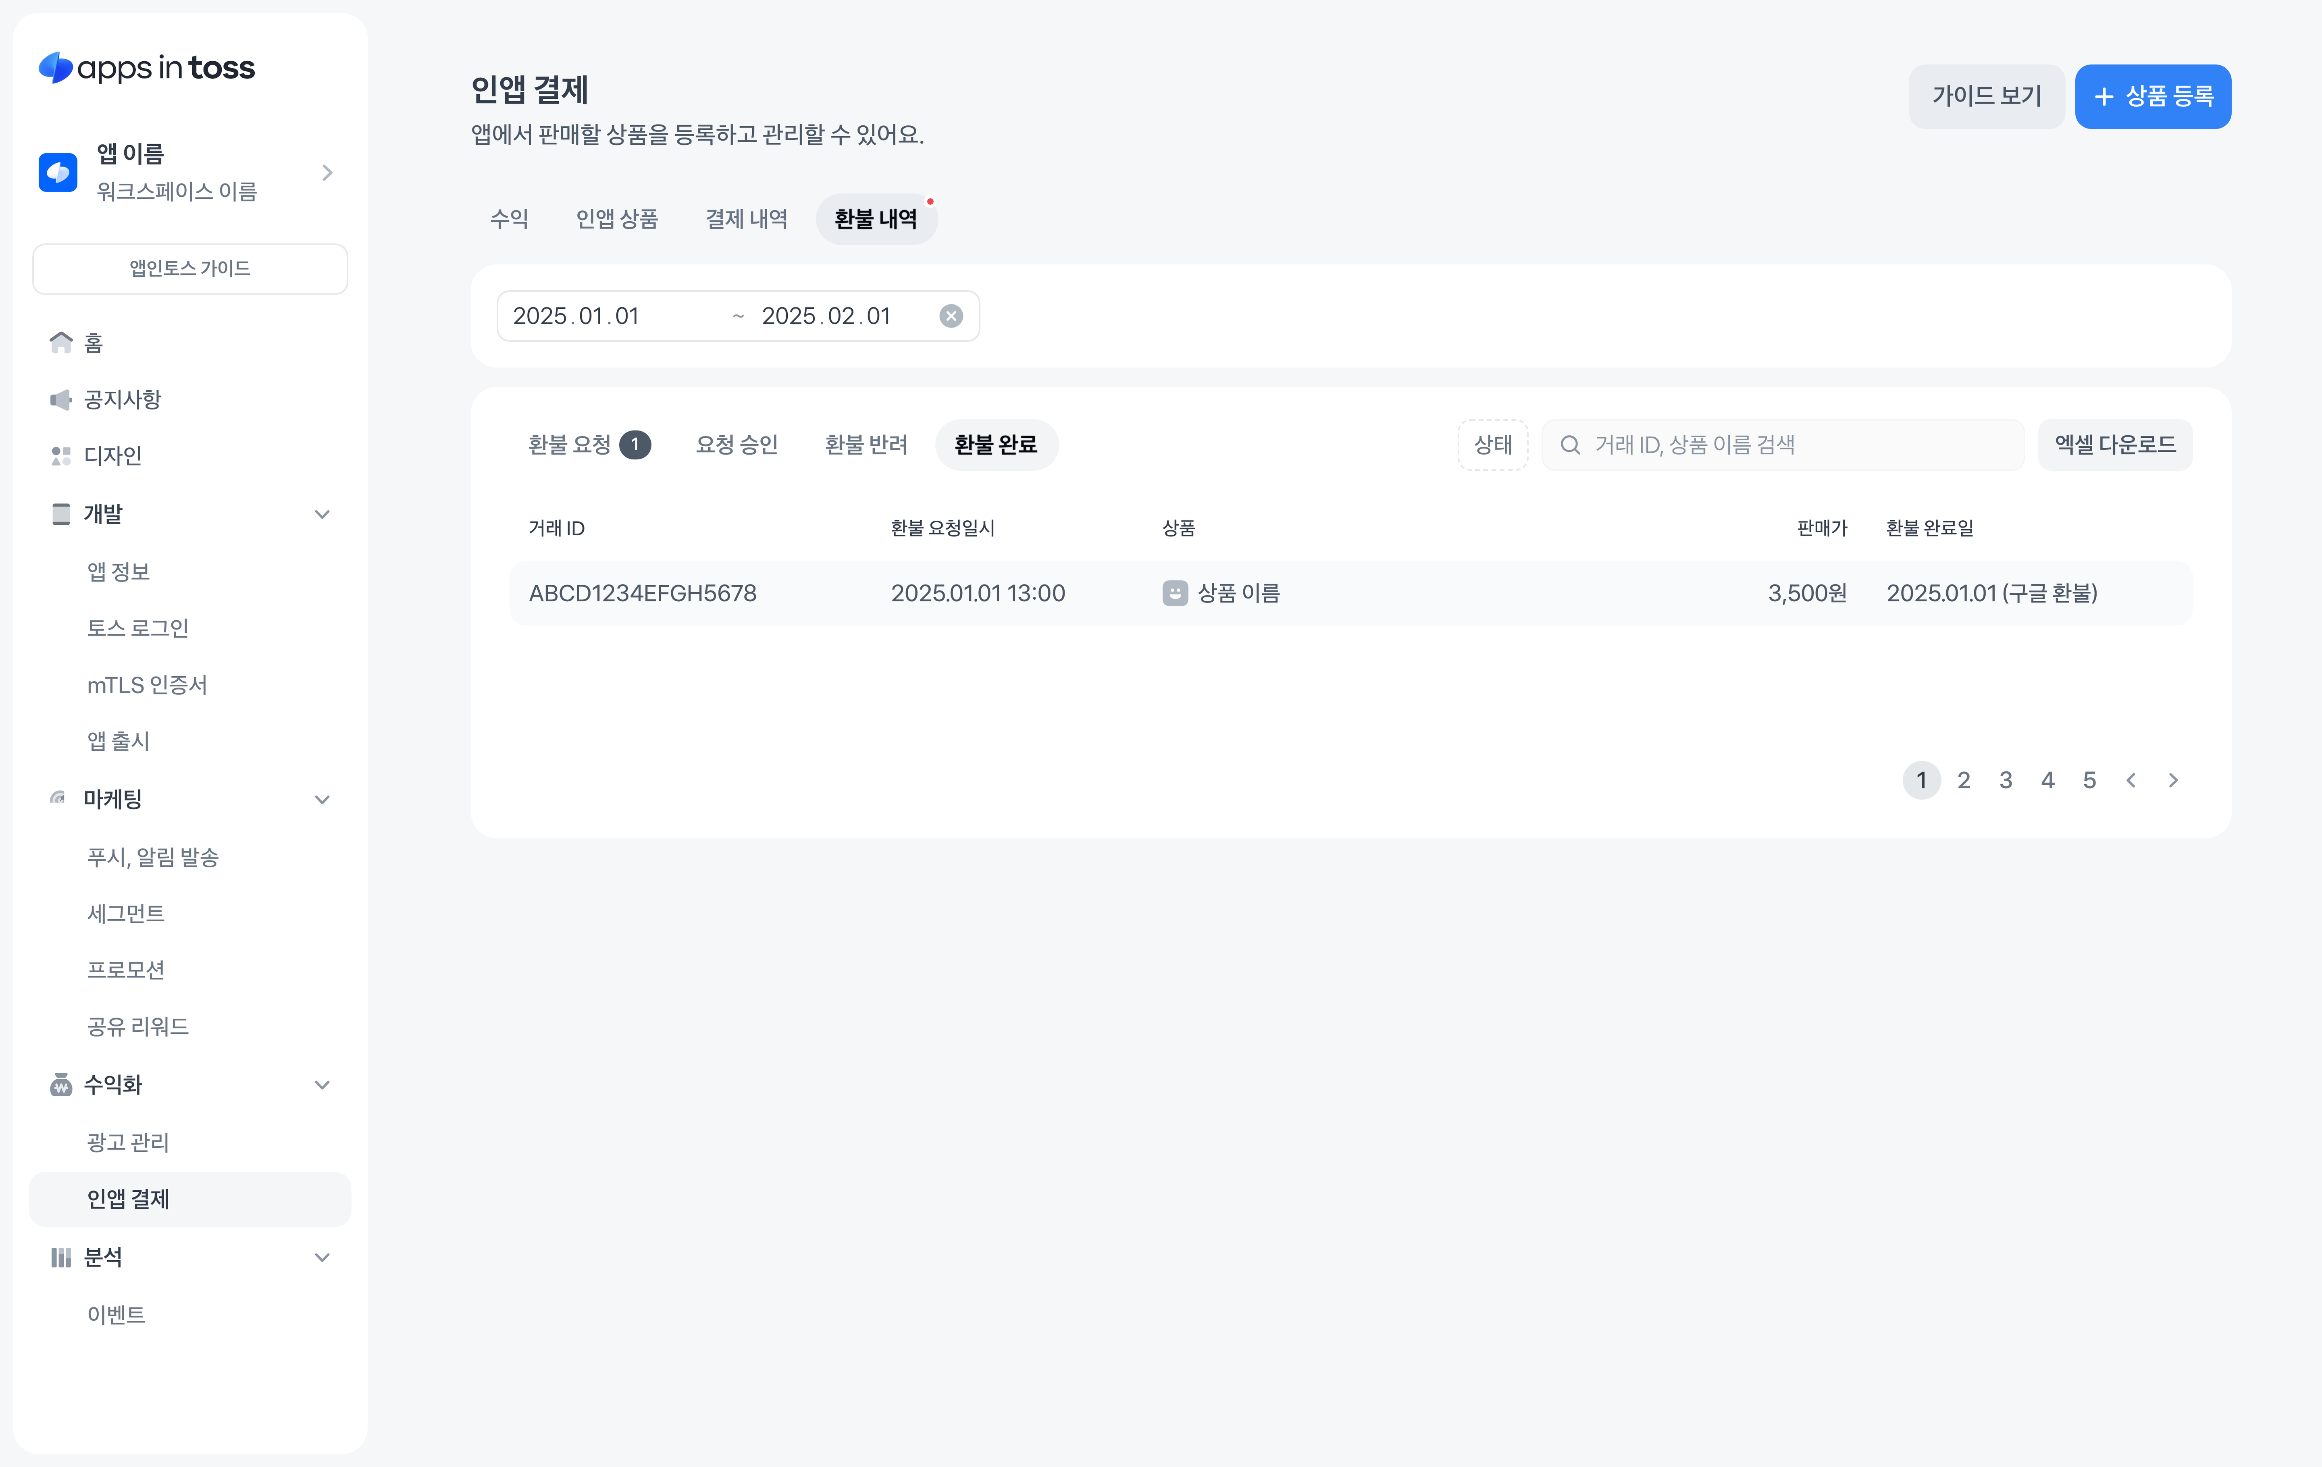Click the 마케팅 section icon
This screenshot has width=2322, height=1467.
pyautogui.click(x=59, y=798)
